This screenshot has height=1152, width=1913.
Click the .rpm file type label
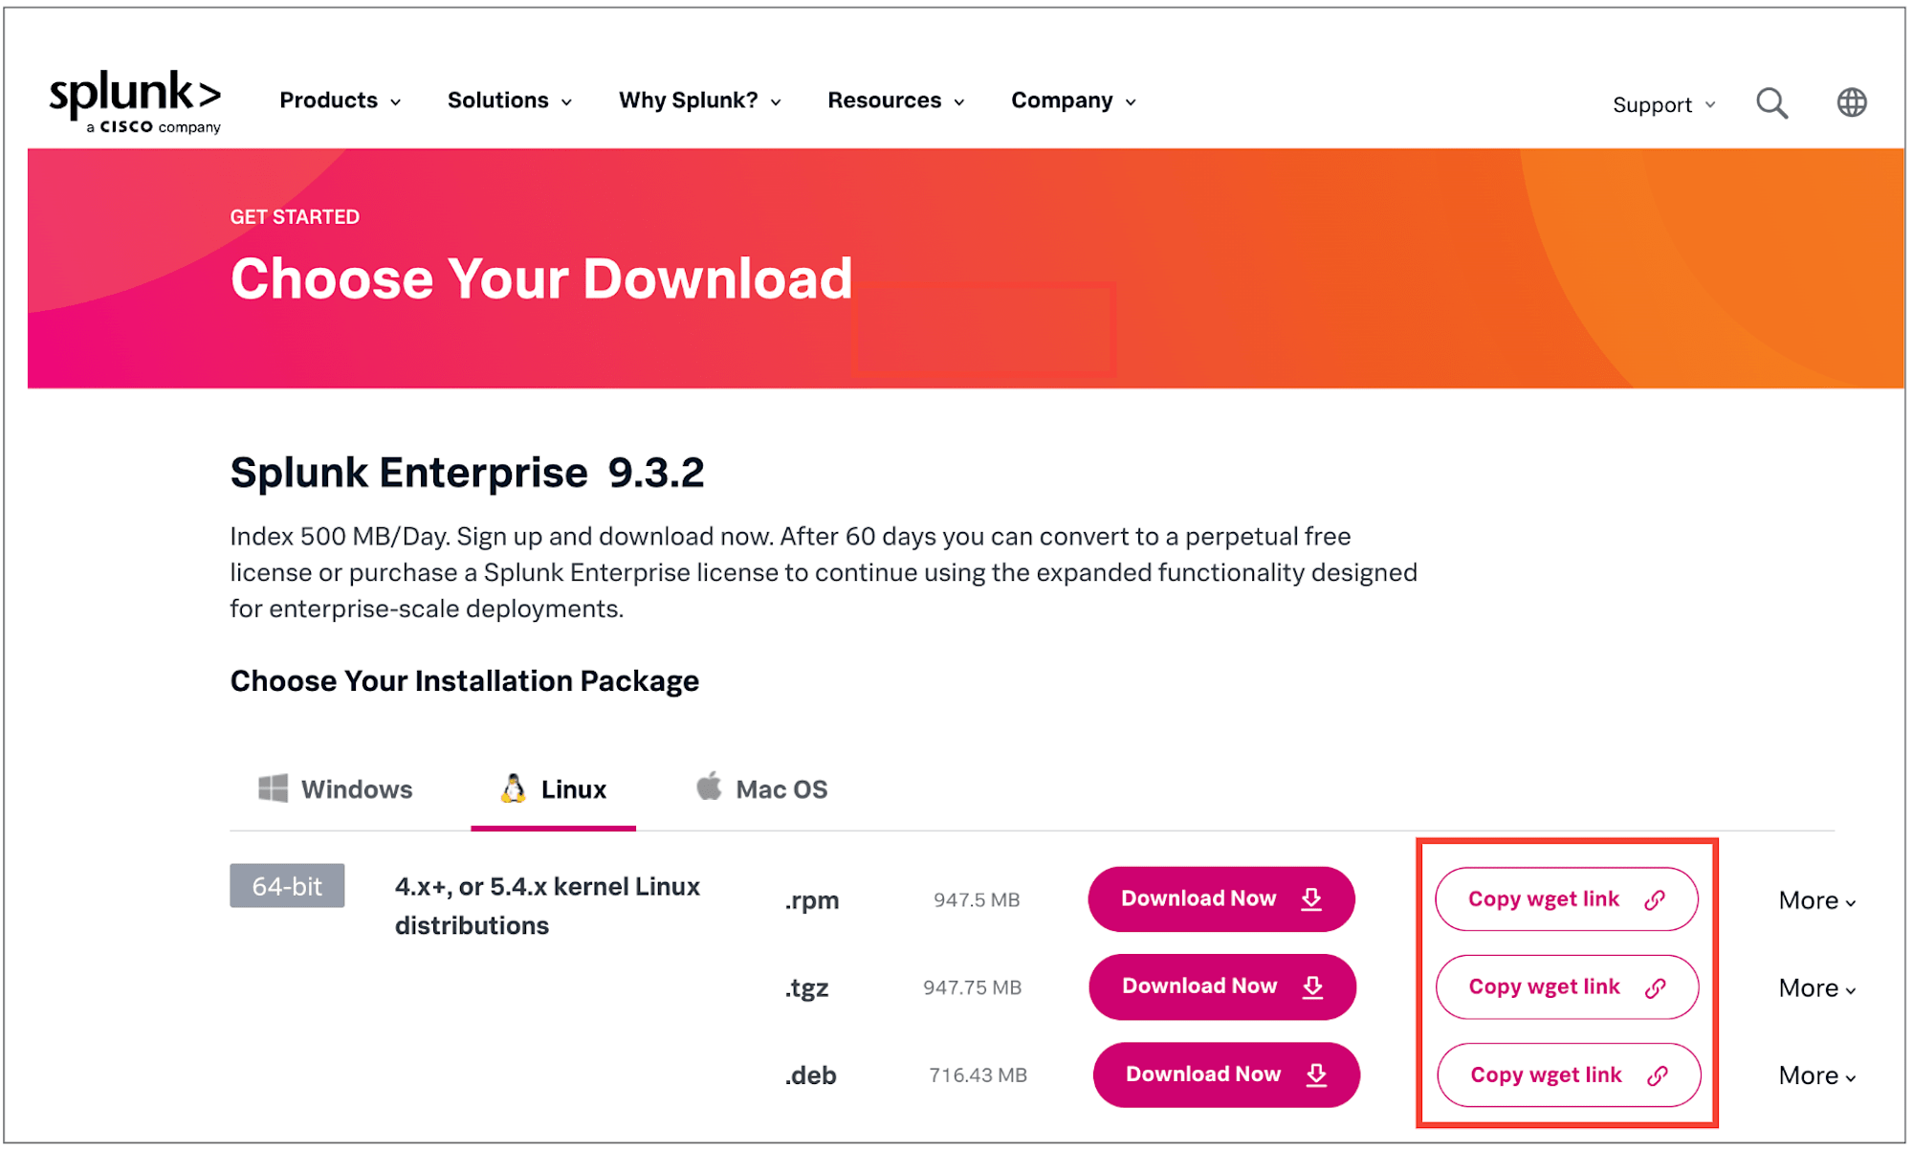812,901
